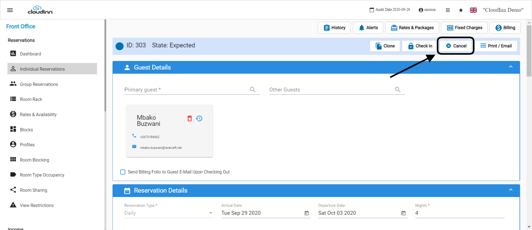Open the smousa user account
Viewport: 532px width, 230px height.
pyautogui.click(x=427, y=10)
